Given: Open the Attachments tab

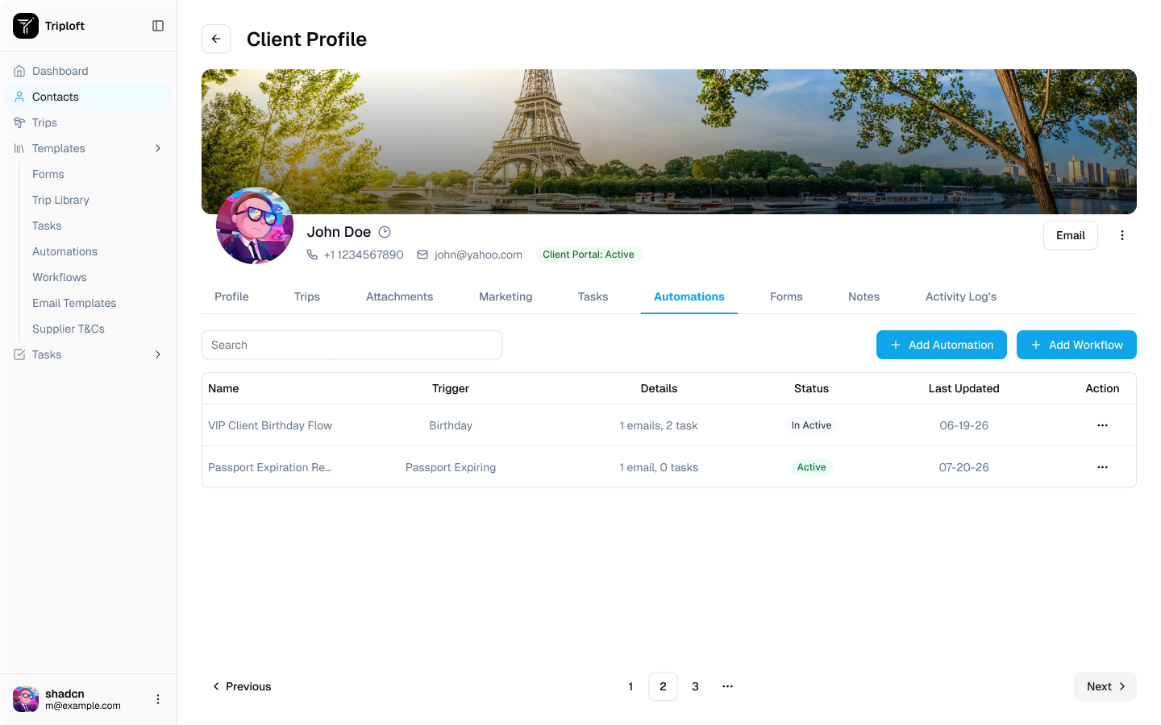Looking at the screenshot, I should coord(399,296).
